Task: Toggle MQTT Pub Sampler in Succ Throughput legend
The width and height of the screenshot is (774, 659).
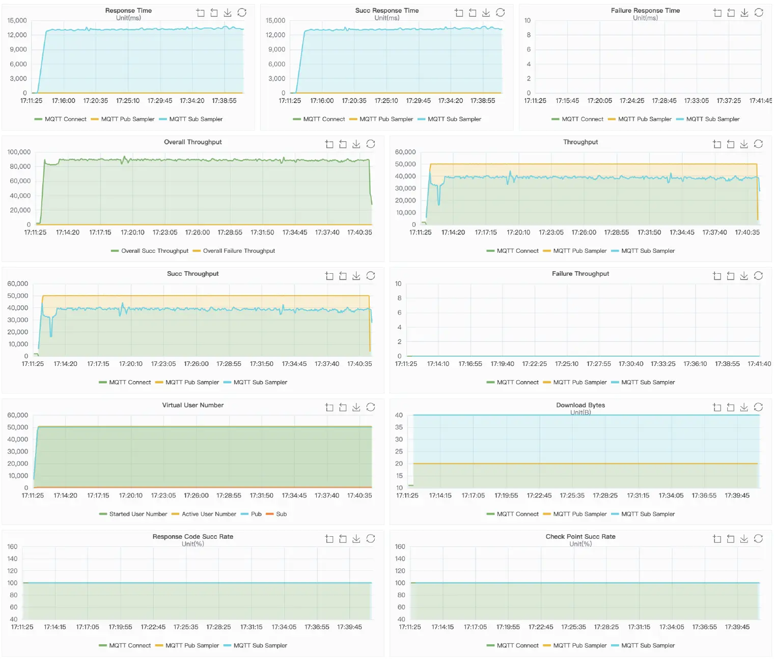Action: pyautogui.click(x=187, y=382)
